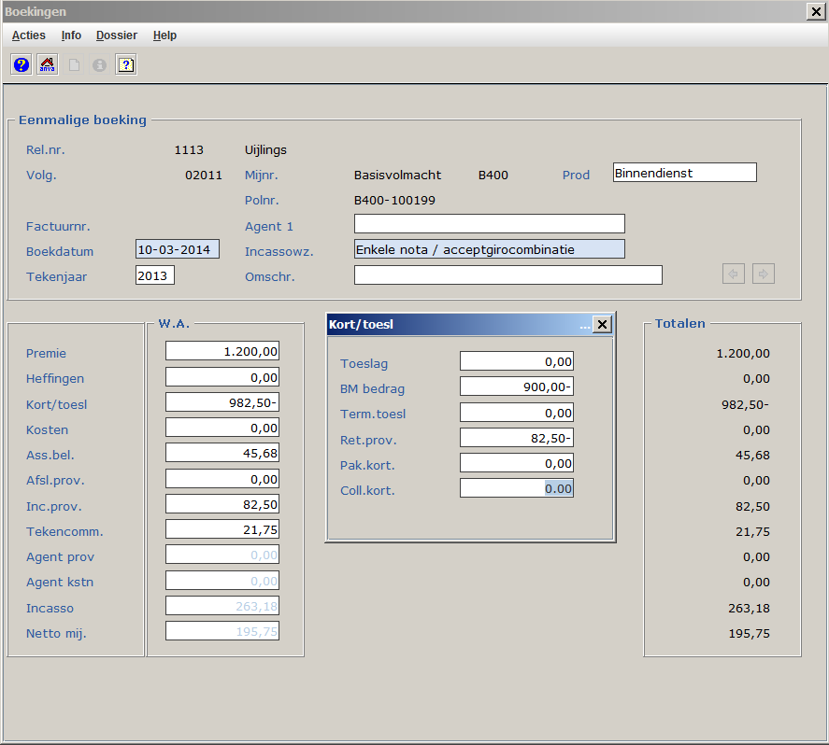This screenshot has width=829, height=745.
Task: Click the right arrow navigation icon
Action: click(764, 274)
